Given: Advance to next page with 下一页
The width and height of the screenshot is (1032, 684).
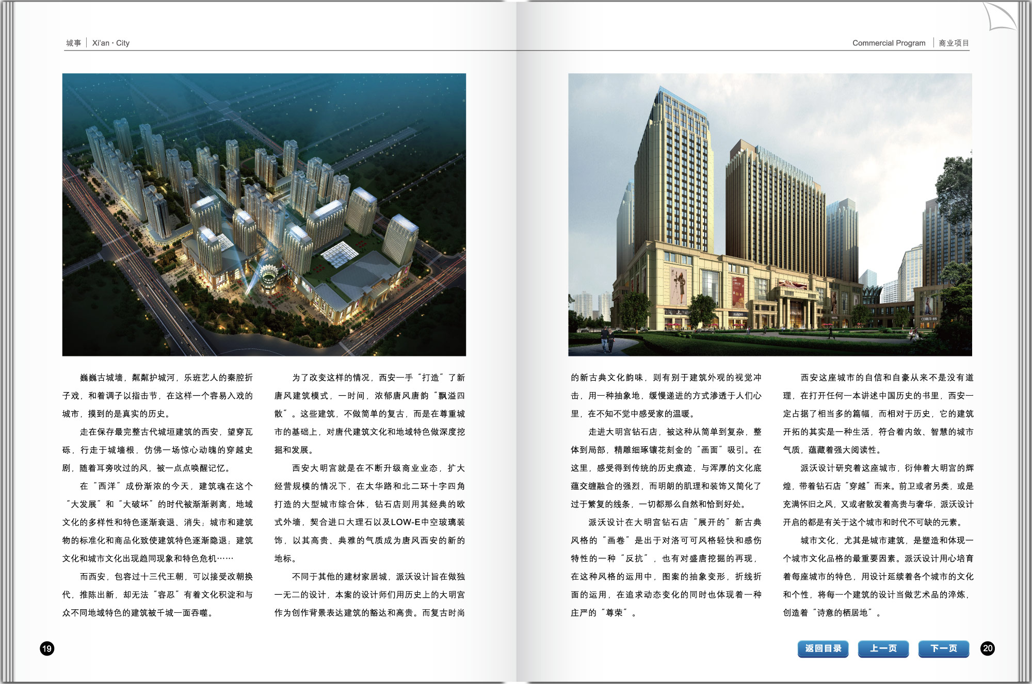Looking at the screenshot, I should pyautogui.click(x=944, y=648).
